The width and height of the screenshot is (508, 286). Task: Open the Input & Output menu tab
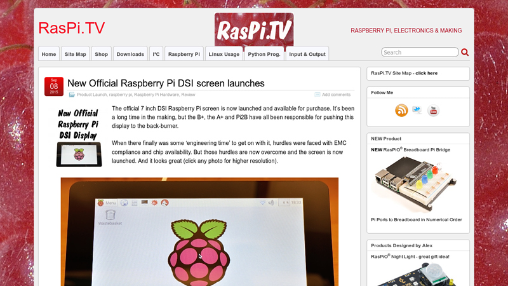tap(307, 54)
